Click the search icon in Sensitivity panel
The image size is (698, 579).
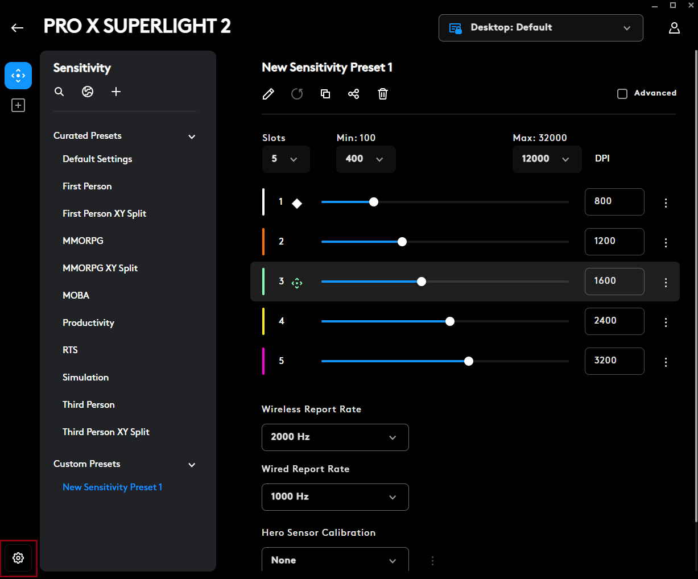point(59,92)
